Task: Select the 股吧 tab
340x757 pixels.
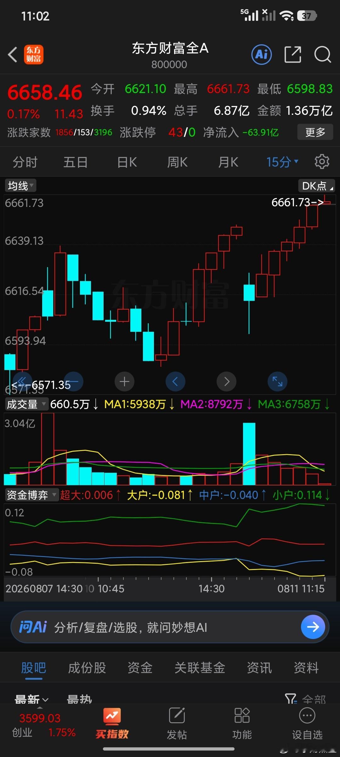Action: 34,668
